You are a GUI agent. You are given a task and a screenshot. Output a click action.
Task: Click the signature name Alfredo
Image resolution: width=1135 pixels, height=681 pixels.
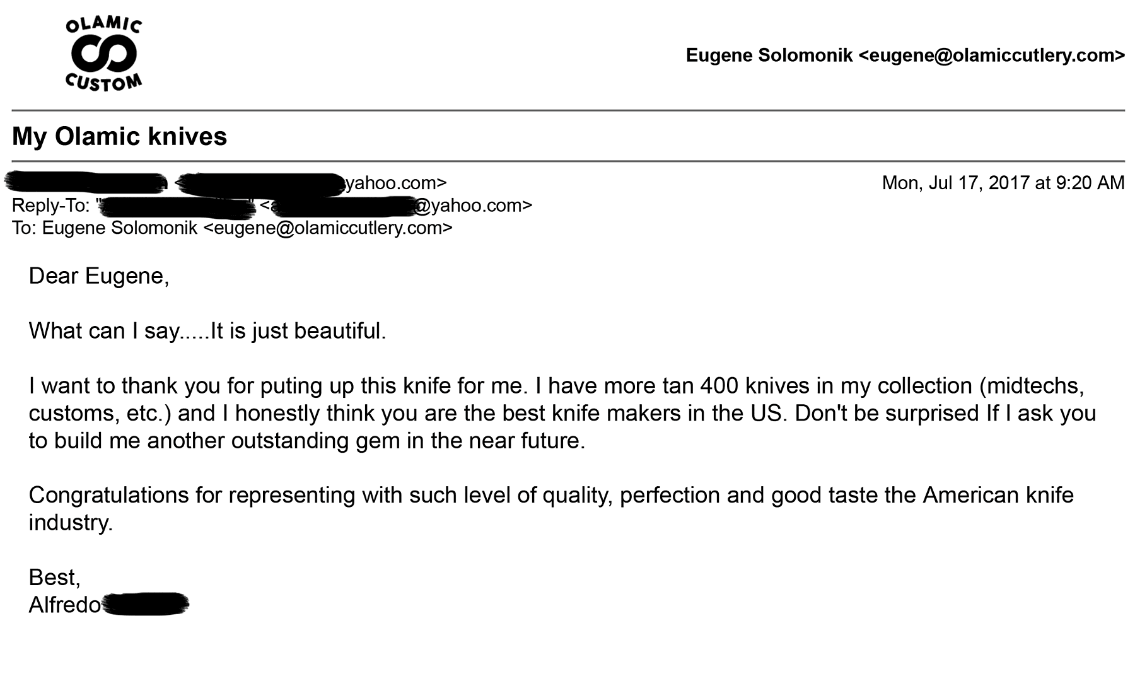click(65, 605)
